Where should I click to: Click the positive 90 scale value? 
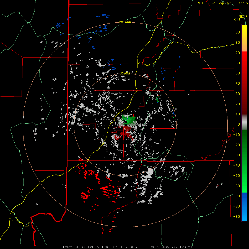[238, 32]
